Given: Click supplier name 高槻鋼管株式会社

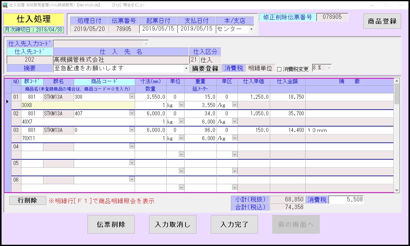Looking at the screenshot, I should pyautogui.click(x=121, y=60).
